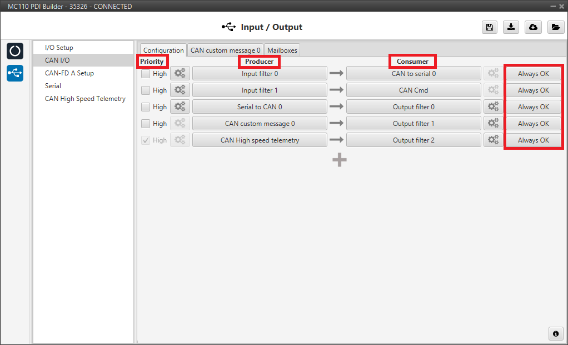Select CAN High Speed Telemetry in sidebar
This screenshot has width=568, height=345.
pyautogui.click(x=85, y=99)
